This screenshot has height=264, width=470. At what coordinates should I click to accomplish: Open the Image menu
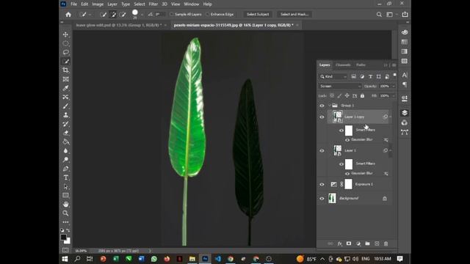point(98,4)
